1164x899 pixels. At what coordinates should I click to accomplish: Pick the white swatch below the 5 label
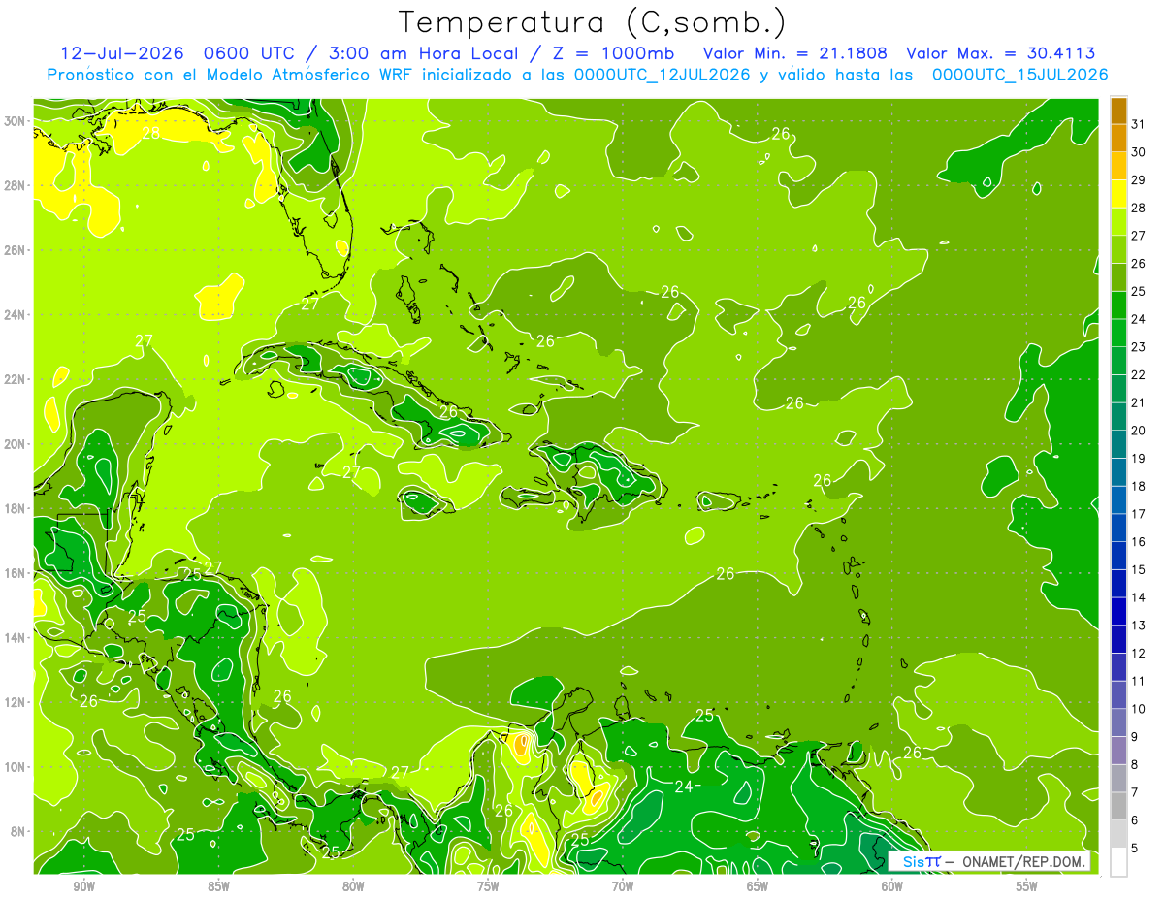click(x=1118, y=862)
